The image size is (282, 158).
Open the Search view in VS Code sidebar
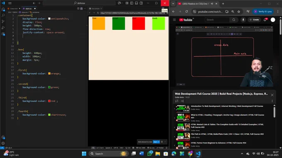pyautogui.click(x=3, y=15)
